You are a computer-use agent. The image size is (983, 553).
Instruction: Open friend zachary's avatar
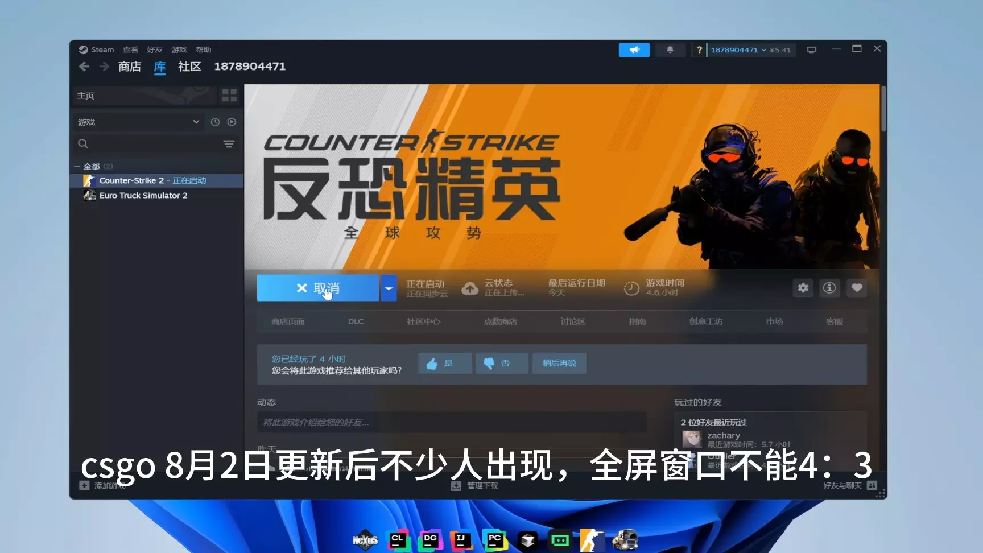[692, 439]
